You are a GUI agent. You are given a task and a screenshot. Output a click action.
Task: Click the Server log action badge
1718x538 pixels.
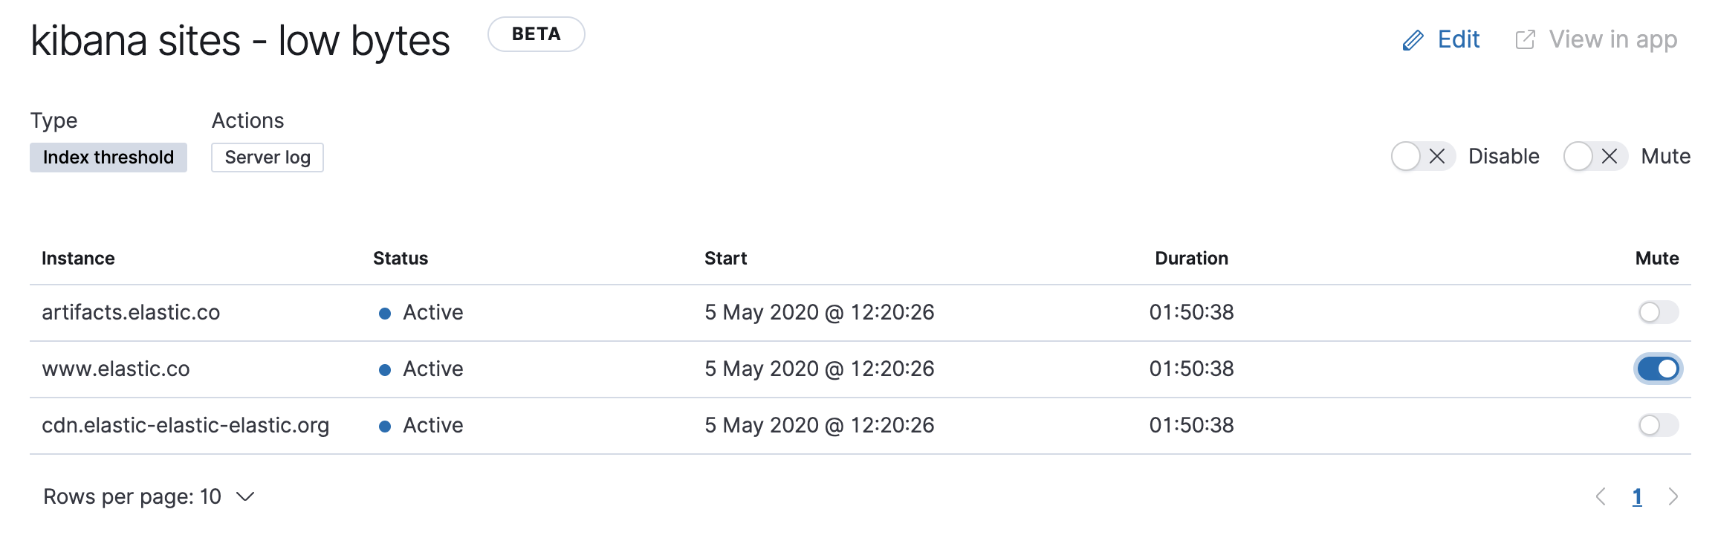[267, 157]
